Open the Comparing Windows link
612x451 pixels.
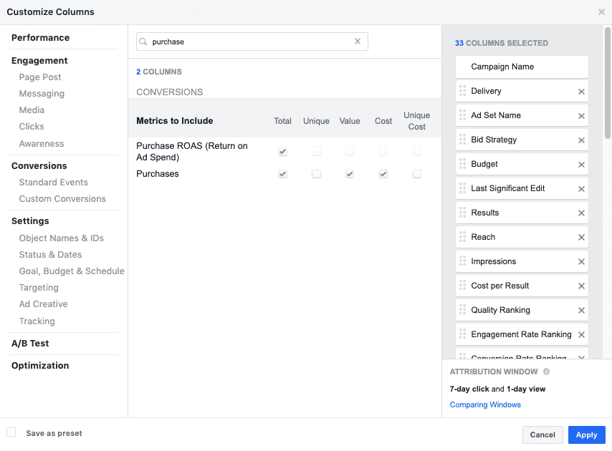(485, 405)
